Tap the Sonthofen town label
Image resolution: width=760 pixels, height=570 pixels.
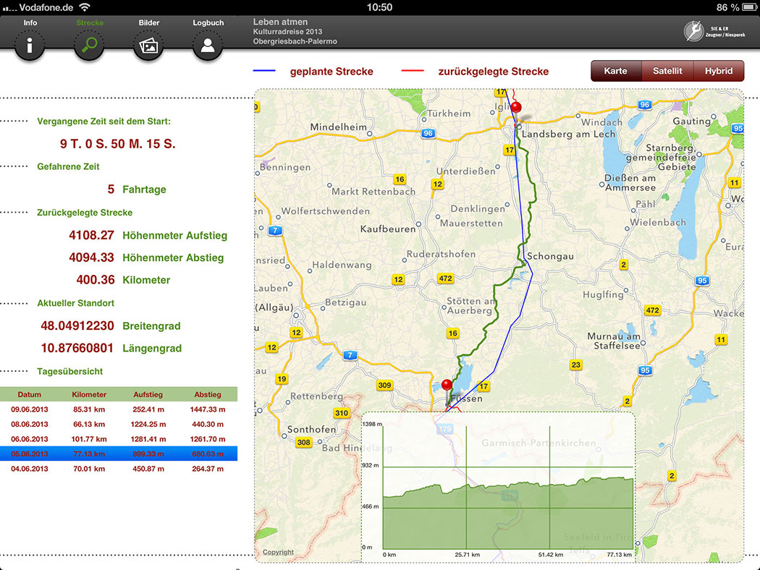coord(311,429)
